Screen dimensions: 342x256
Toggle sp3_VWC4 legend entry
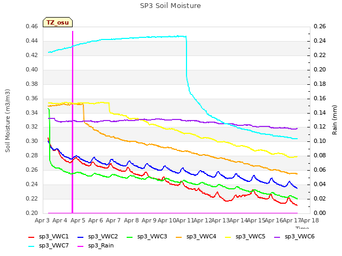196,237
